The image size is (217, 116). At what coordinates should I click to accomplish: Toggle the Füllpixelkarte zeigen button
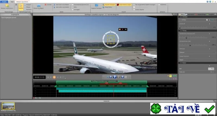tap(124, 5)
